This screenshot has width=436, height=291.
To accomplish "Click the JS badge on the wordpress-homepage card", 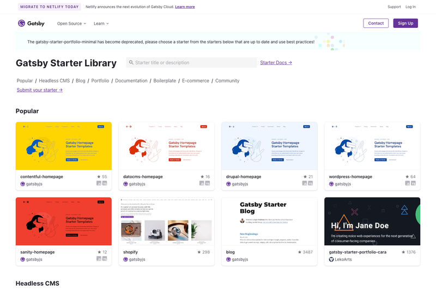I will 407,183.
